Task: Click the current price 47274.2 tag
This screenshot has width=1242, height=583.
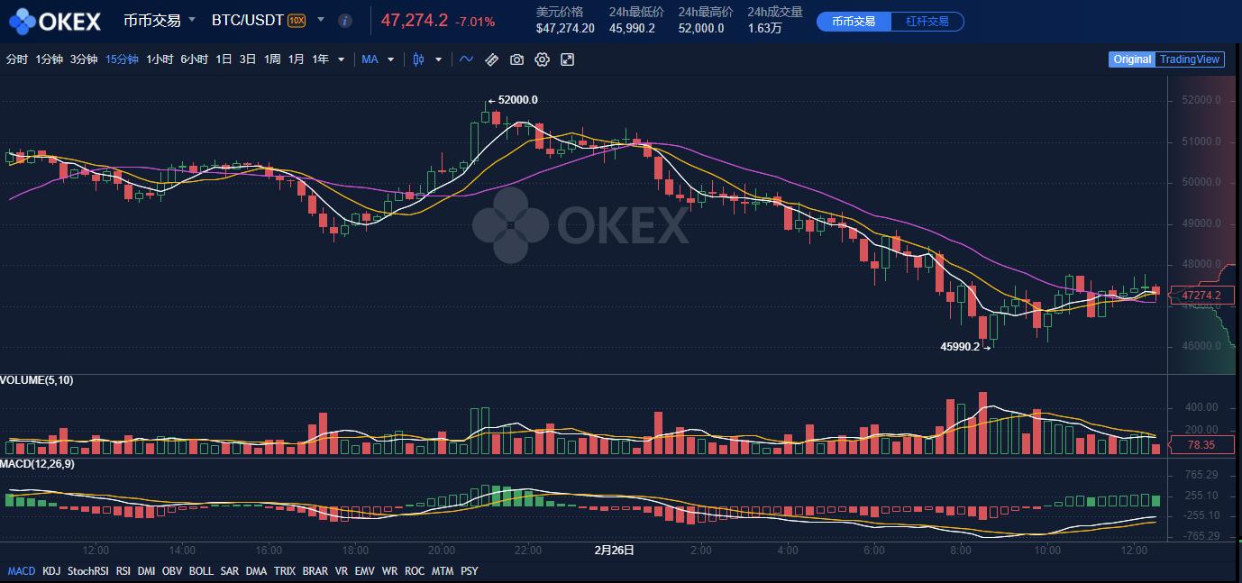Action: point(1202,295)
